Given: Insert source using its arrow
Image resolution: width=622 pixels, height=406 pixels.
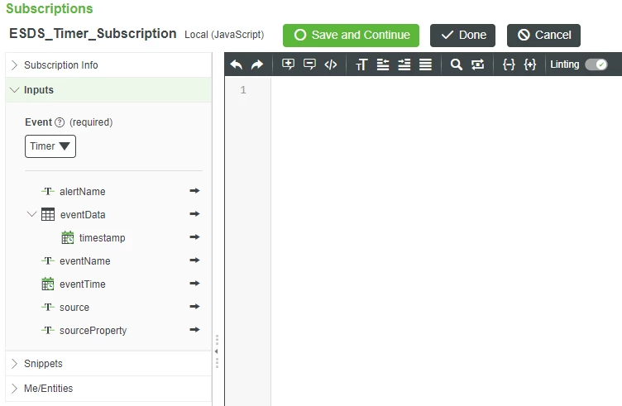Looking at the screenshot, I should (x=194, y=307).
